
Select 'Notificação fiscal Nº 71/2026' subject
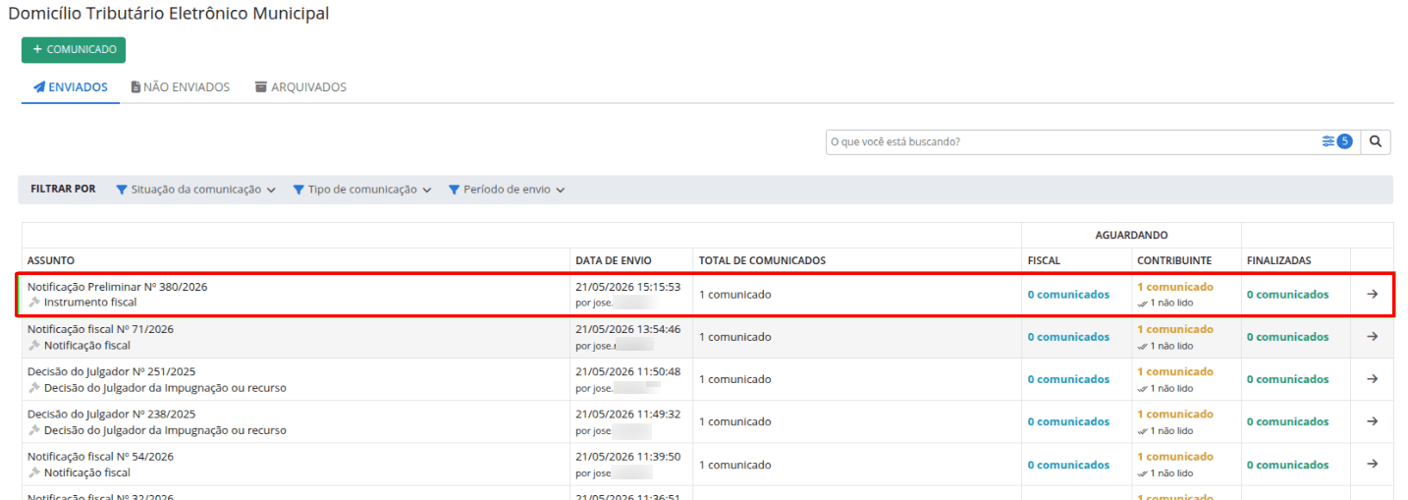tap(100, 329)
